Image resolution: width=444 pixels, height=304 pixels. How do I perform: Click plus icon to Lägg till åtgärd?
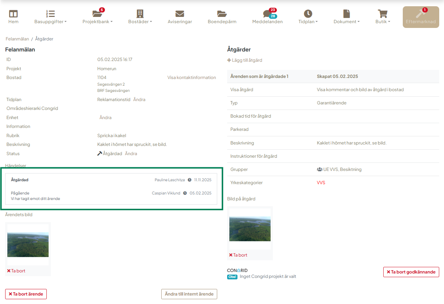point(229,60)
